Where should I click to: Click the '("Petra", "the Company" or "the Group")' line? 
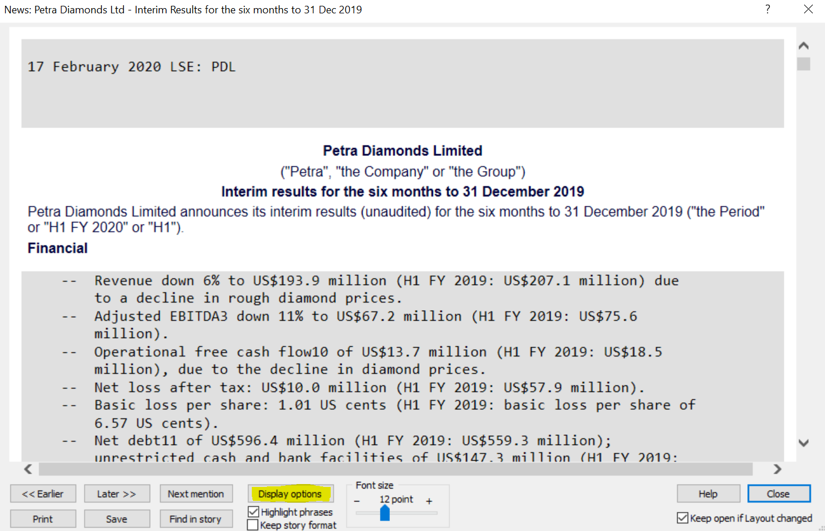(x=403, y=172)
